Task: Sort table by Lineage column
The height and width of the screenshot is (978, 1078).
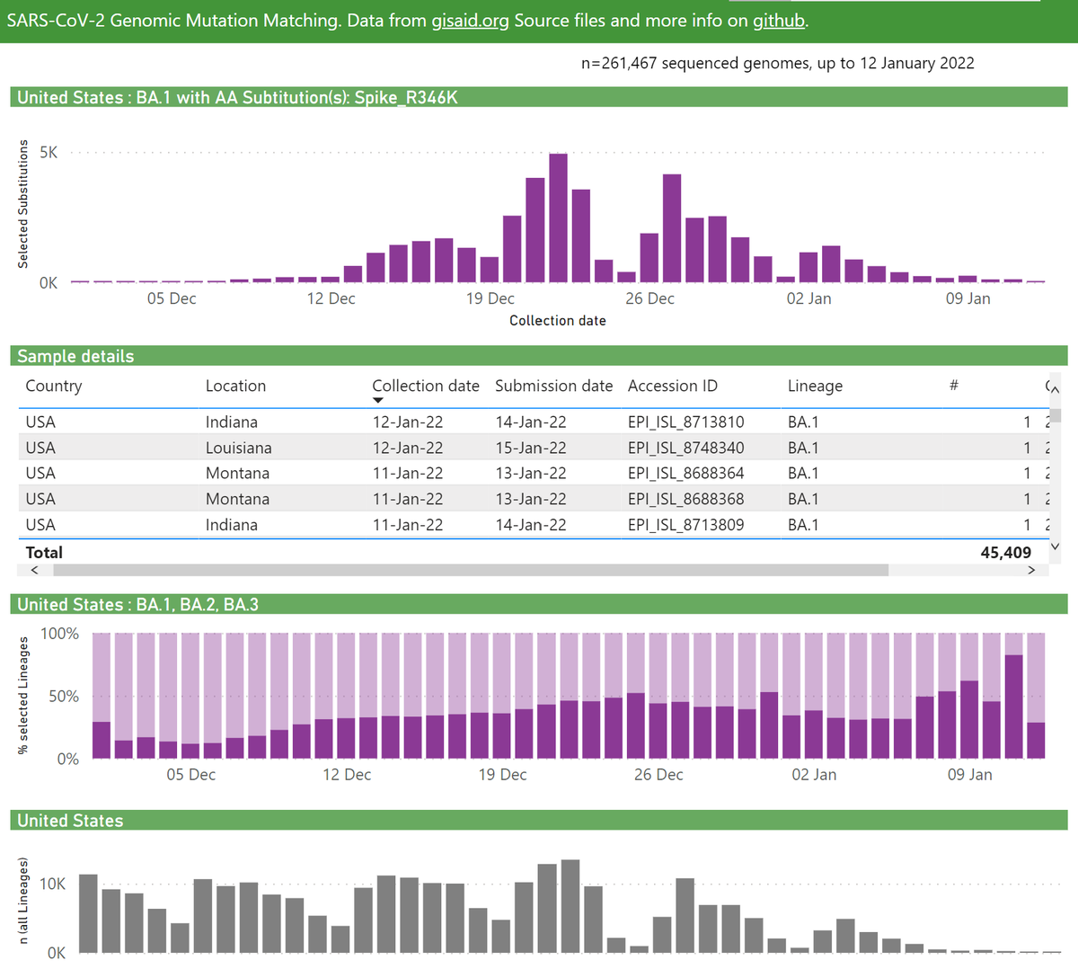Action: tap(815, 386)
